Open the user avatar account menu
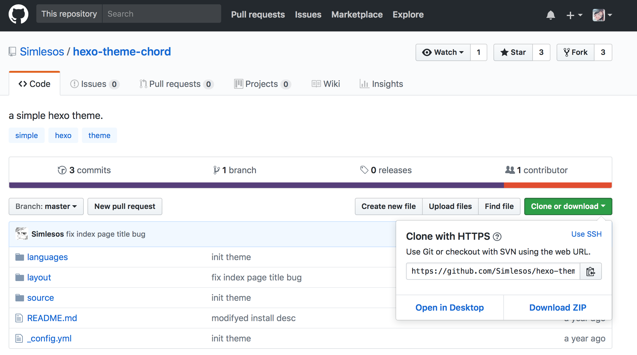 point(602,15)
